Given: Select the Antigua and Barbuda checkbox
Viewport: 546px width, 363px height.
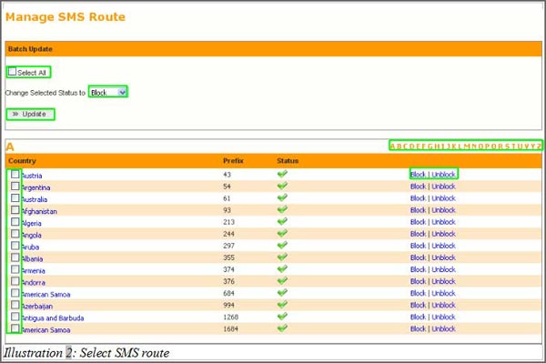Looking at the screenshot, I should [15, 317].
